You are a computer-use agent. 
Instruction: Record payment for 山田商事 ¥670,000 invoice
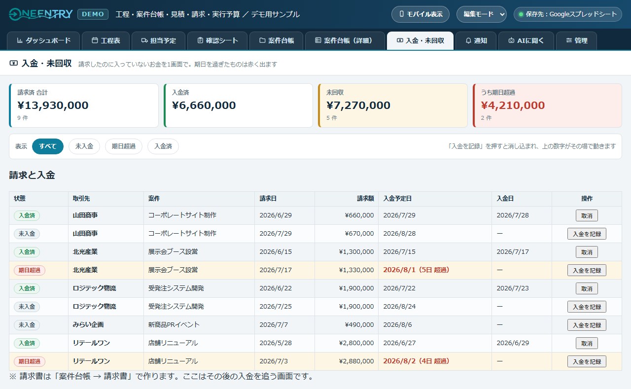(587, 234)
